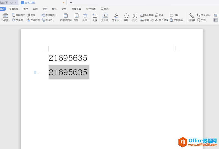Insert a 智能图形 smart graphic
This screenshot has width=219, height=149.
[x=19, y=15]
